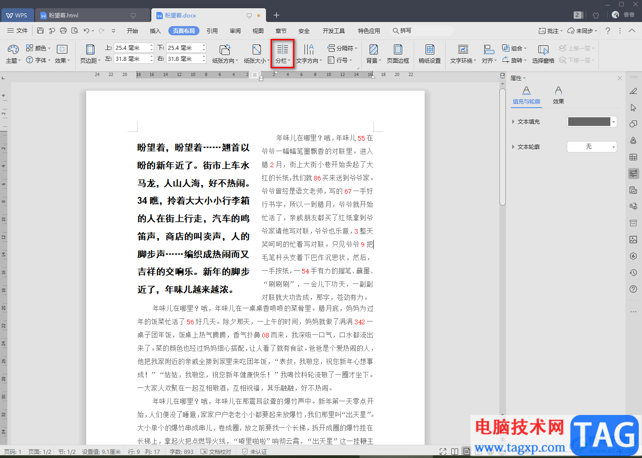Switch to the 视图 tab

click(x=258, y=31)
